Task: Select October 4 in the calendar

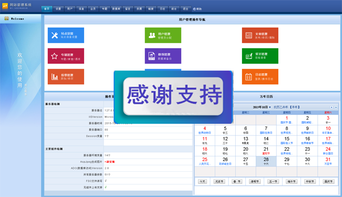Action: [x=205, y=130]
